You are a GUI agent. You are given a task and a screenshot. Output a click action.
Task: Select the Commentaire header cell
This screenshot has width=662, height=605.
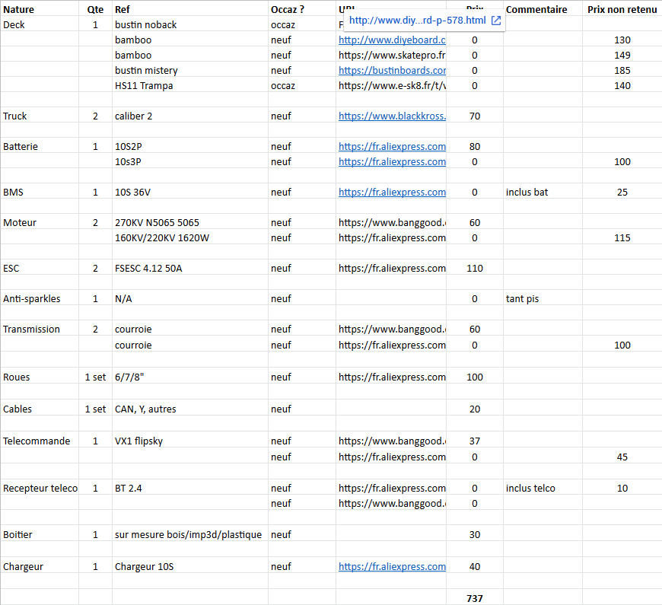click(x=543, y=9)
